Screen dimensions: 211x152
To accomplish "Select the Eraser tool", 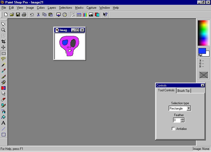I will tap(3, 100).
